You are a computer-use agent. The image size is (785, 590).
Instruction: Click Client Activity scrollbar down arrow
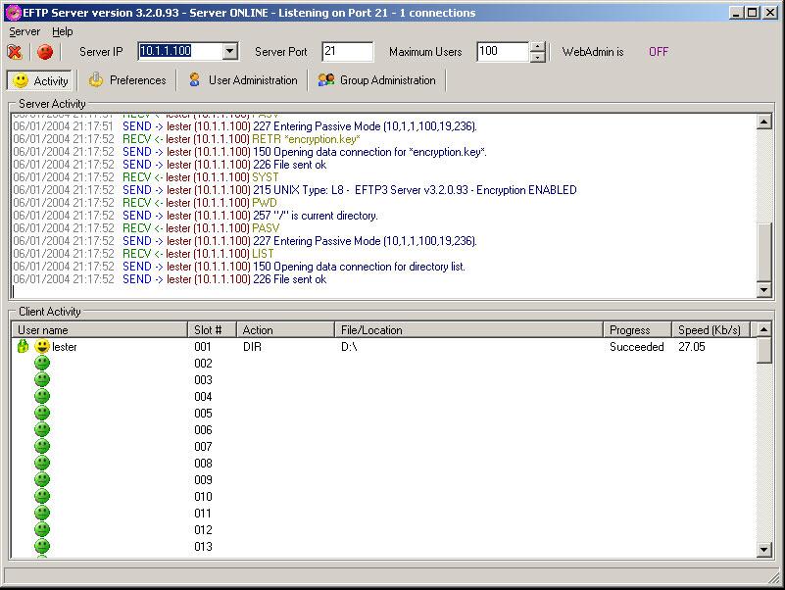[x=764, y=550]
